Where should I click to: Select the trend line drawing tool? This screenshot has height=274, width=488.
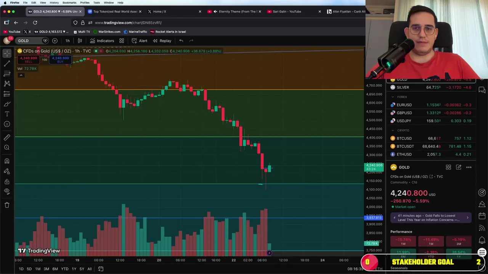7,64
